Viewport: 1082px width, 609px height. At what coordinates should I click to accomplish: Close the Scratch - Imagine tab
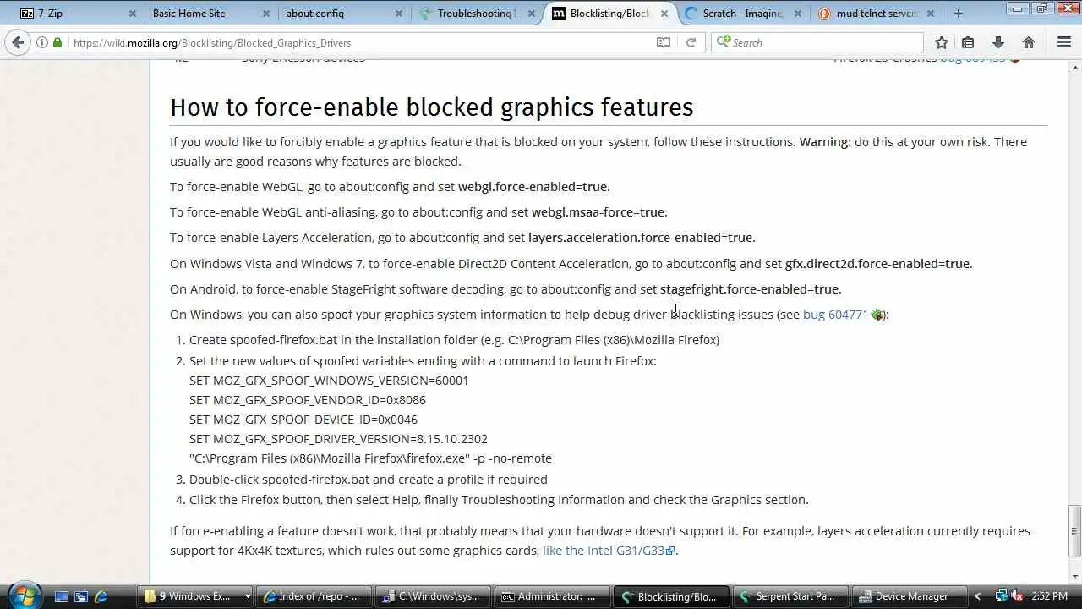click(x=797, y=14)
